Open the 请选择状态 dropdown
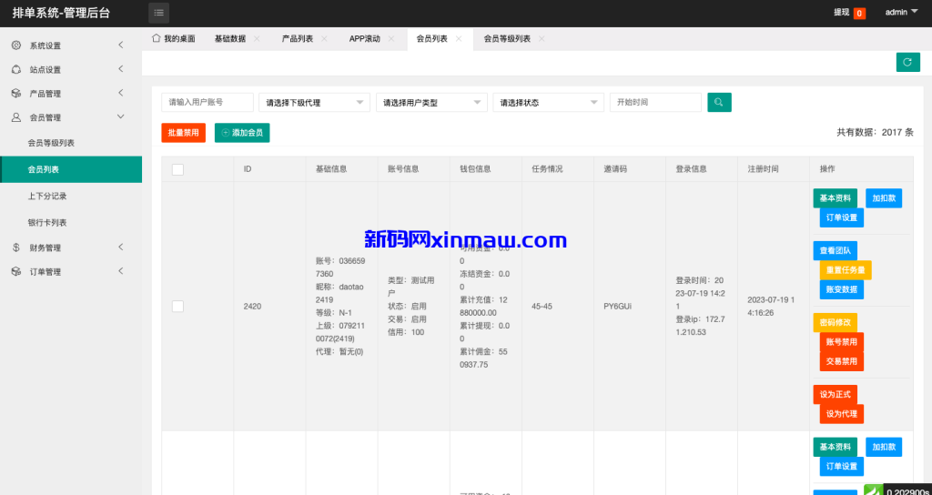Viewport: 932px width, 495px height. coord(549,102)
